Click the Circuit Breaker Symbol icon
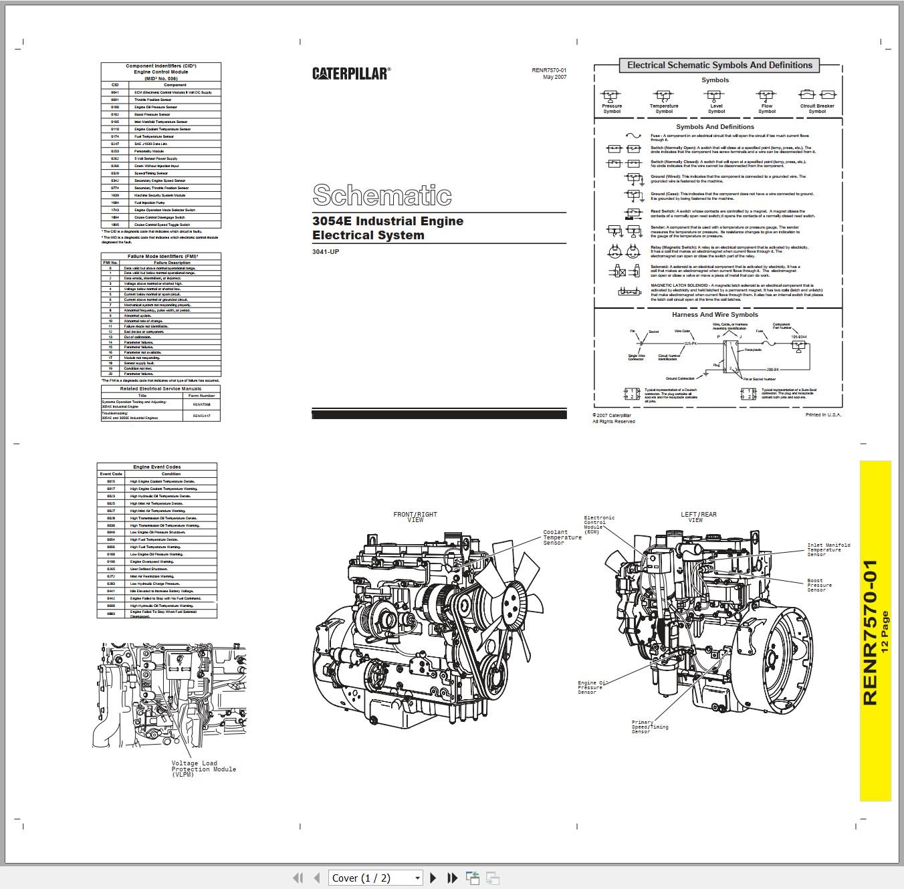 point(817,95)
